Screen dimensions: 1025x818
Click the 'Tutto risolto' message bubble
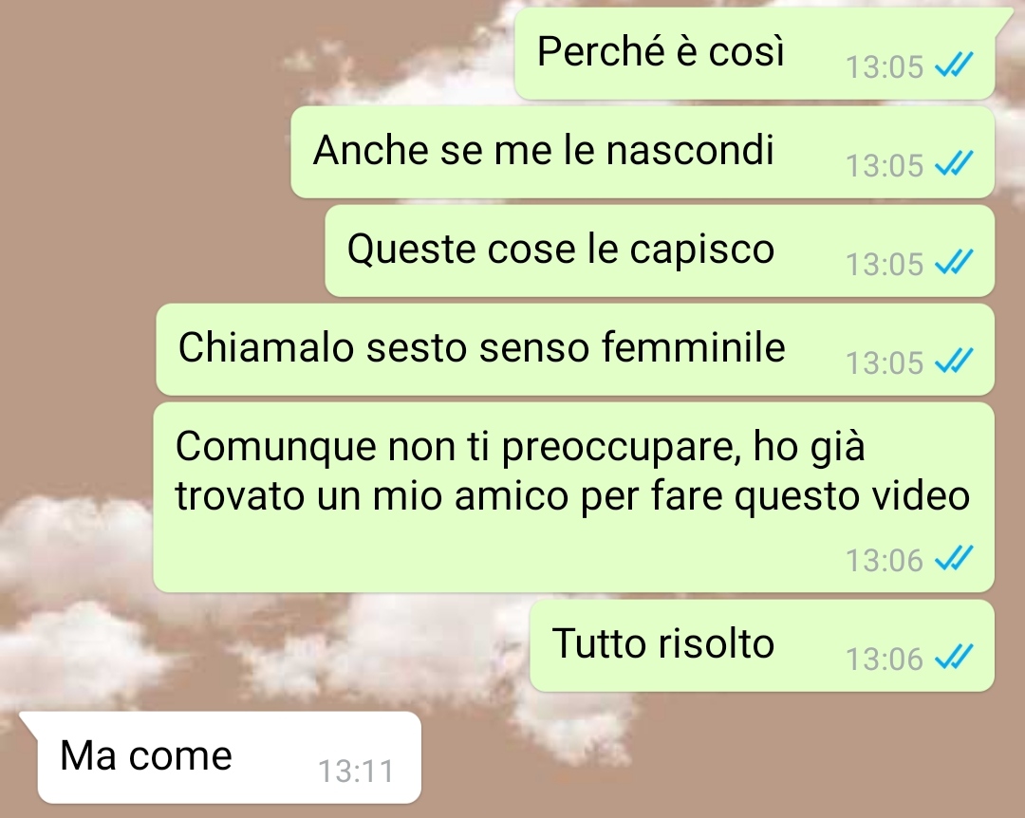point(762,646)
